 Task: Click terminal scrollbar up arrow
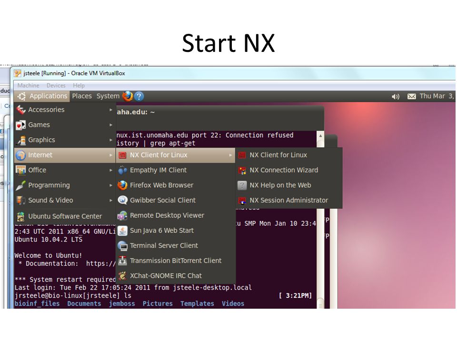pos(320,136)
